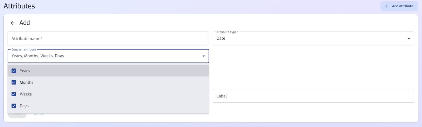The width and height of the screenshot is (422, 127).
Task: Click the partially hidden Save button
Action: 17,116
